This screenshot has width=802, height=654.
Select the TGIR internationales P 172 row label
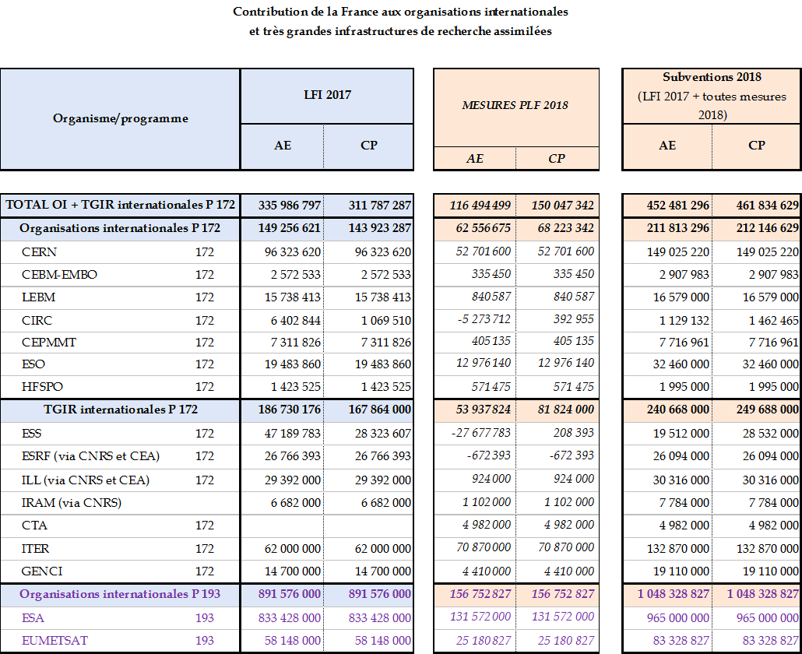(x=120, y=410)
